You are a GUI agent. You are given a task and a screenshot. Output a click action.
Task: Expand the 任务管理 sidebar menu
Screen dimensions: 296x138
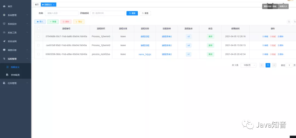point(15,83)
